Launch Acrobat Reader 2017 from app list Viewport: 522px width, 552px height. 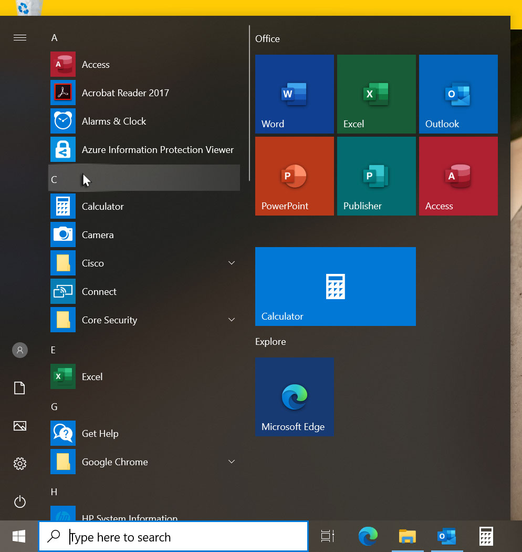[x=125, y=93]
